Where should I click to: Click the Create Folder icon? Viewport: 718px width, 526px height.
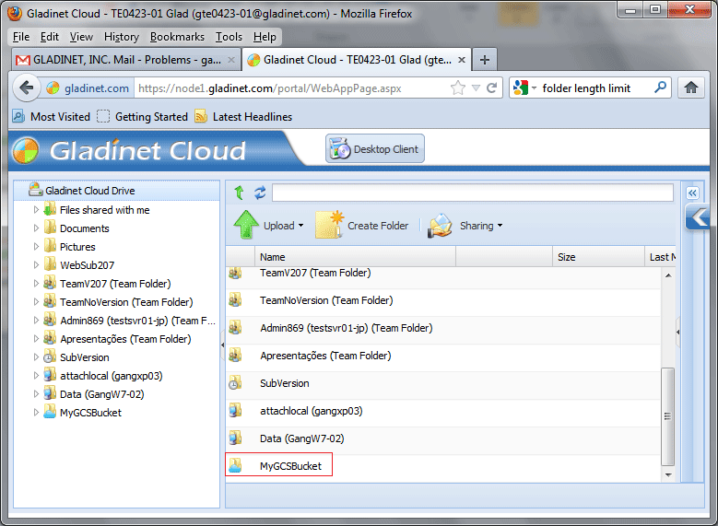[329, 225]
